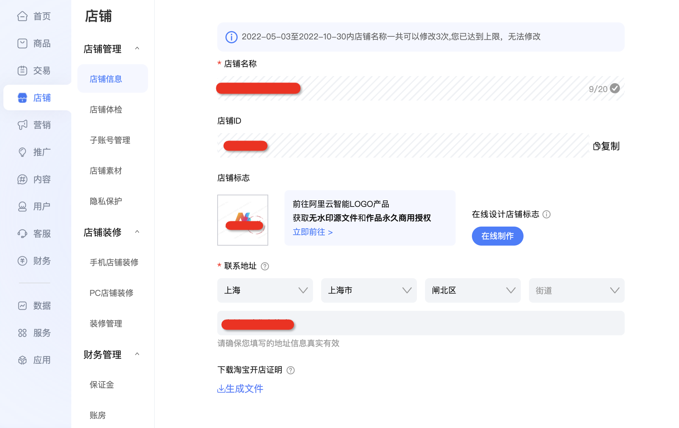Click the 生成文件 download link

pos(240,389)
